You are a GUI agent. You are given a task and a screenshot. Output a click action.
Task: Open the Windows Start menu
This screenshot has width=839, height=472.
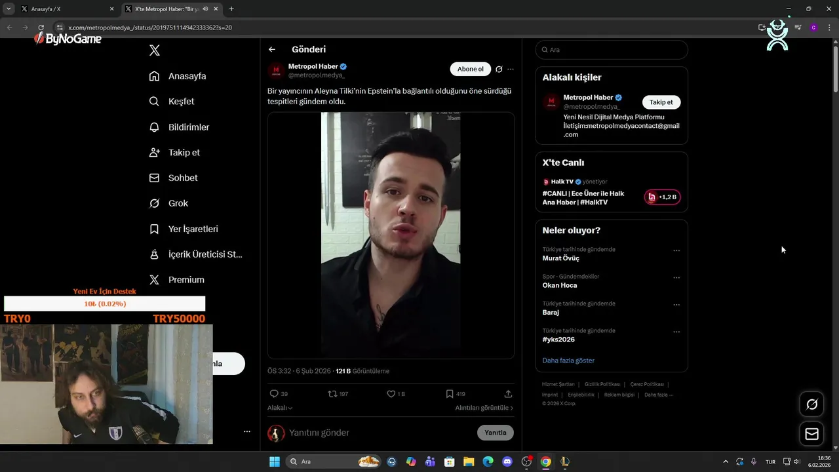274,462
